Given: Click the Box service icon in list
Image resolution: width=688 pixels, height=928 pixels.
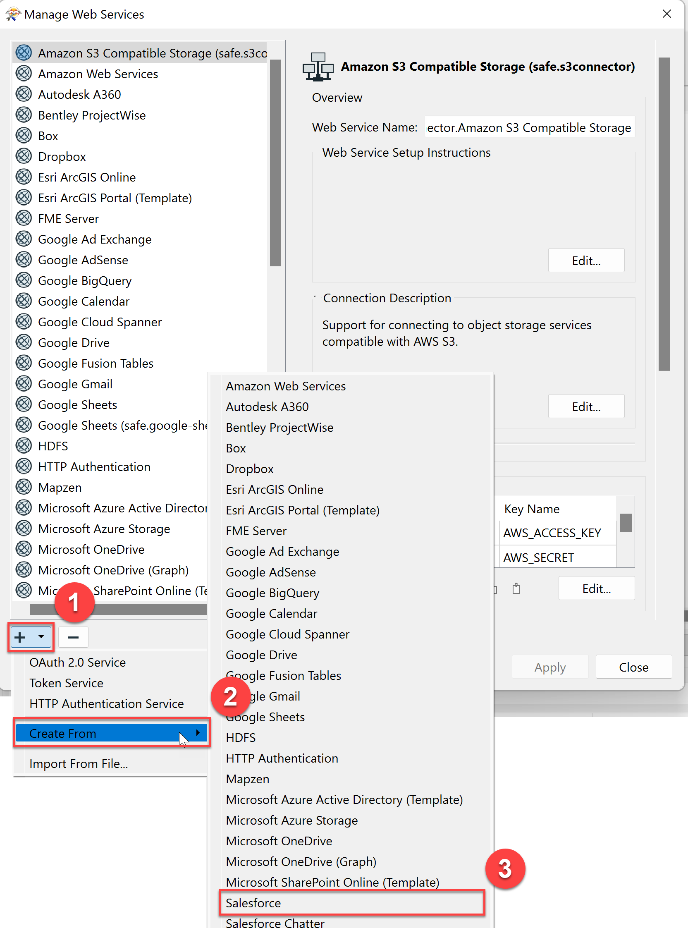Looking at the screenshot, I should [x=24, y=135].
